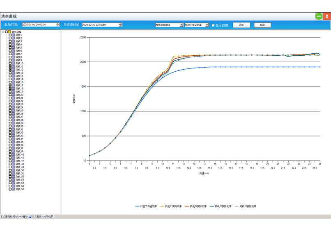The height and width of the screenshot is (231, 331).
Task: Click the blue icon next to 风机 56
Action: tap(13, 189)
